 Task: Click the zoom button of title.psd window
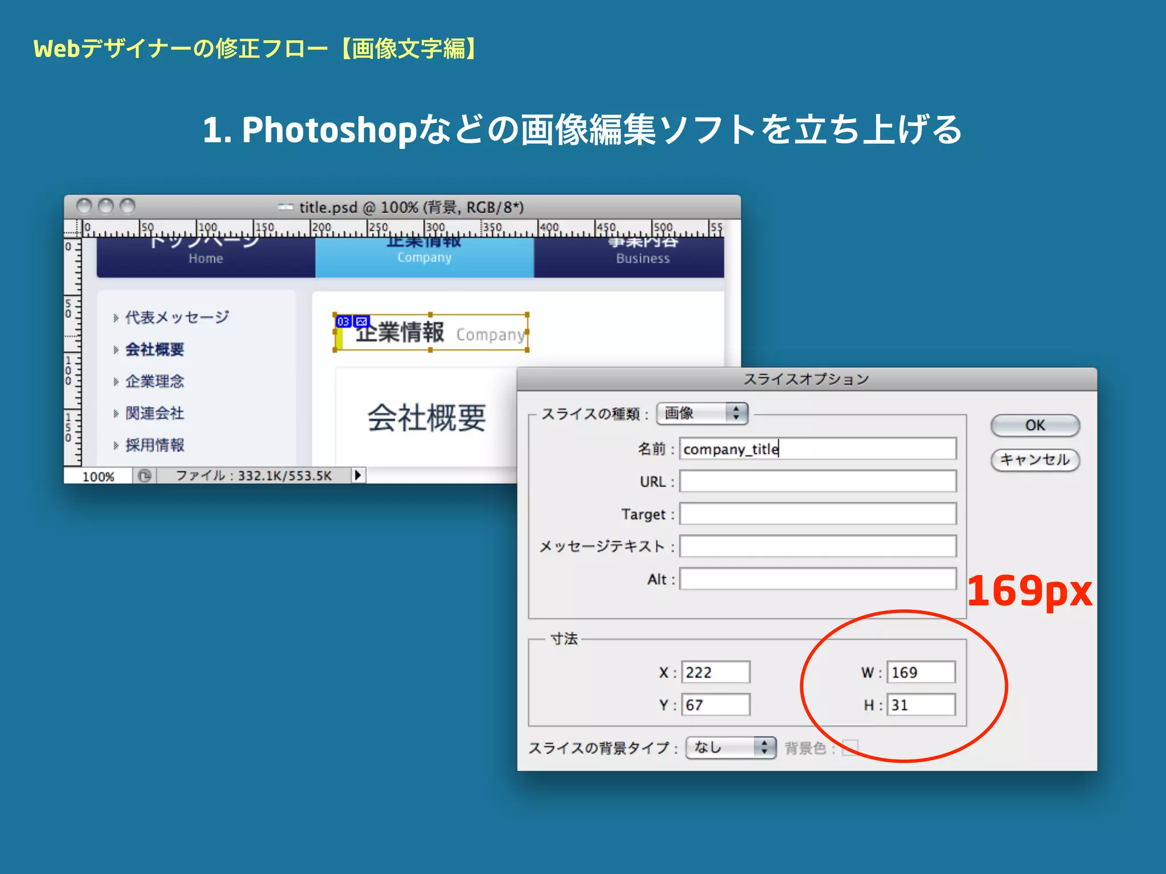[x=128, y=206]
